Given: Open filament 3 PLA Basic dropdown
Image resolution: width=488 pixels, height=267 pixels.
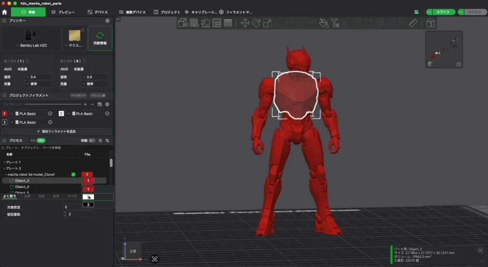Looking at the screenshot, I should 28,123.
